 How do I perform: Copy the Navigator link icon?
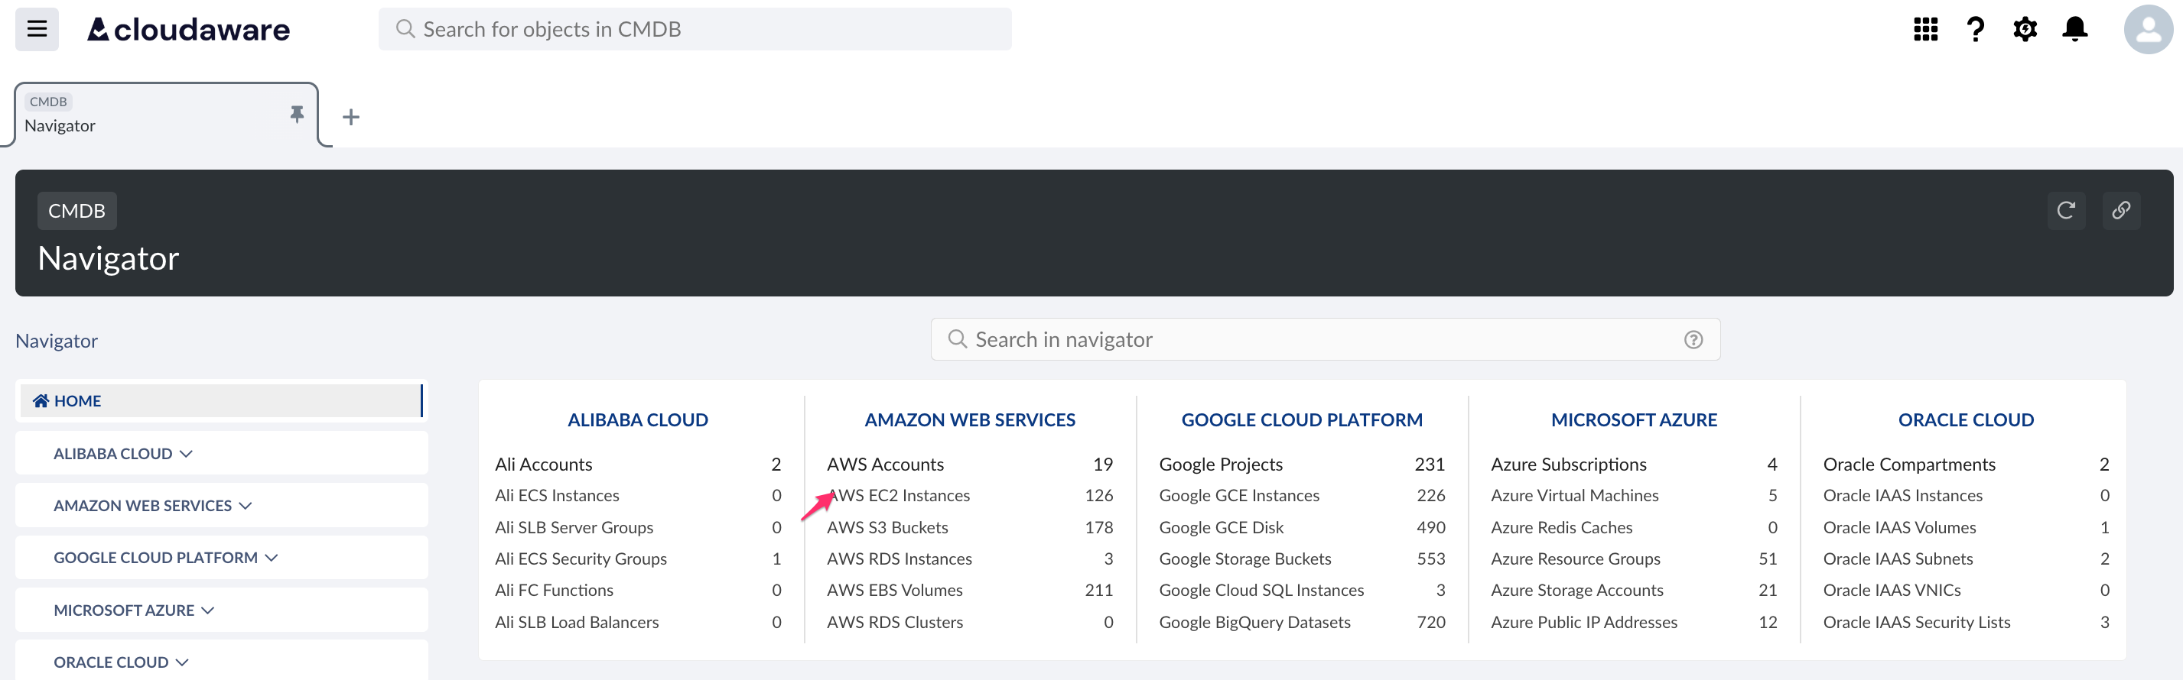2120,211
